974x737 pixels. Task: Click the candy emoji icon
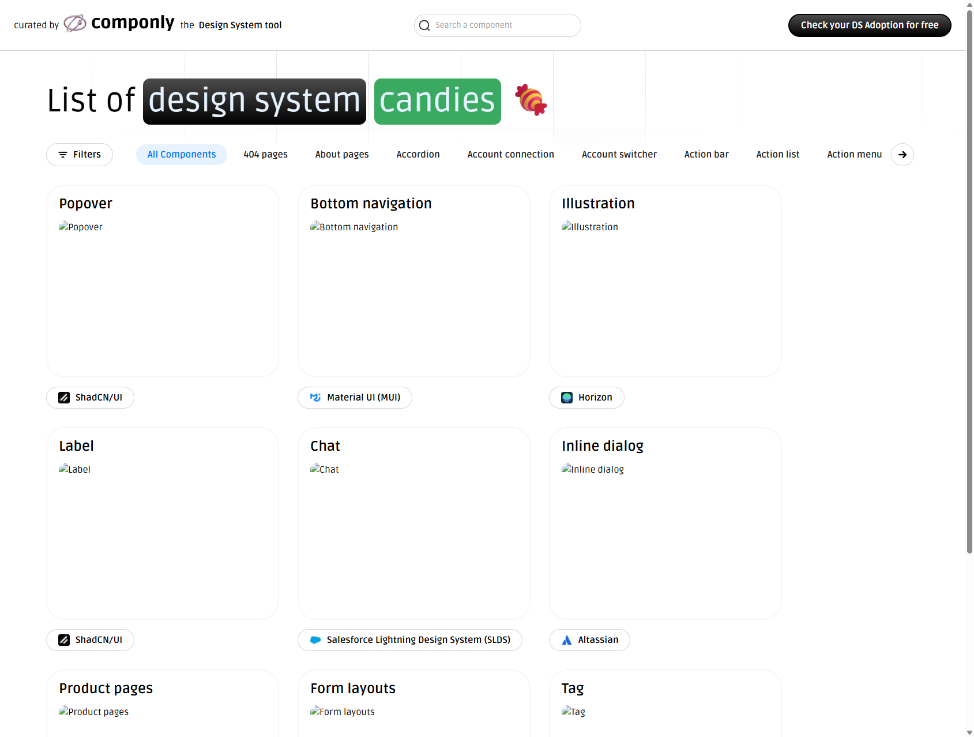[x=531, y=100]
